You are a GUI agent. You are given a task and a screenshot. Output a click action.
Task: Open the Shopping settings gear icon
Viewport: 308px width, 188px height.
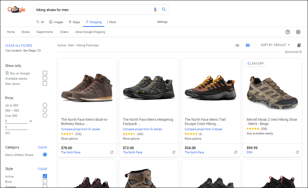pos(298,32)
